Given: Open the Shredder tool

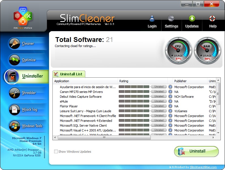Looking at the screenshot, I should (28, 93).
